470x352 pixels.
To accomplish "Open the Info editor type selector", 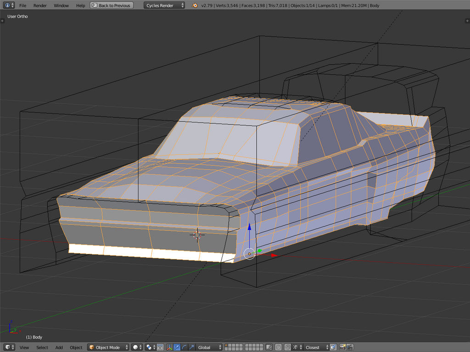I will point(9,6).
